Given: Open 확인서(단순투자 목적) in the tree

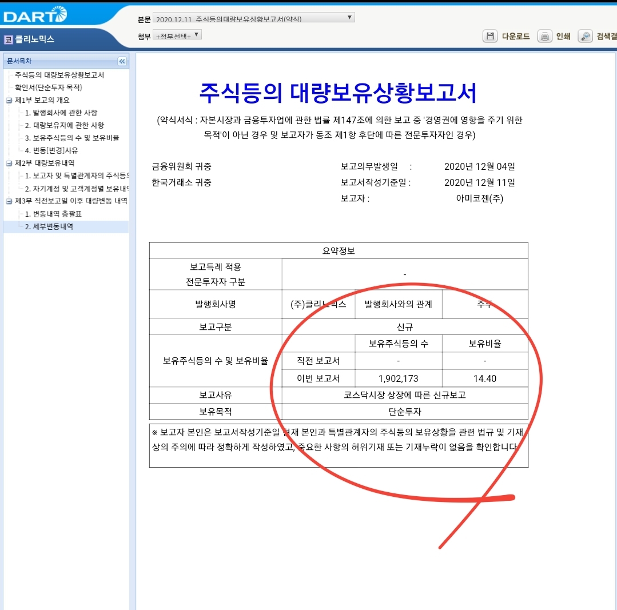Looking at the screenshot, I should point(49,87).
